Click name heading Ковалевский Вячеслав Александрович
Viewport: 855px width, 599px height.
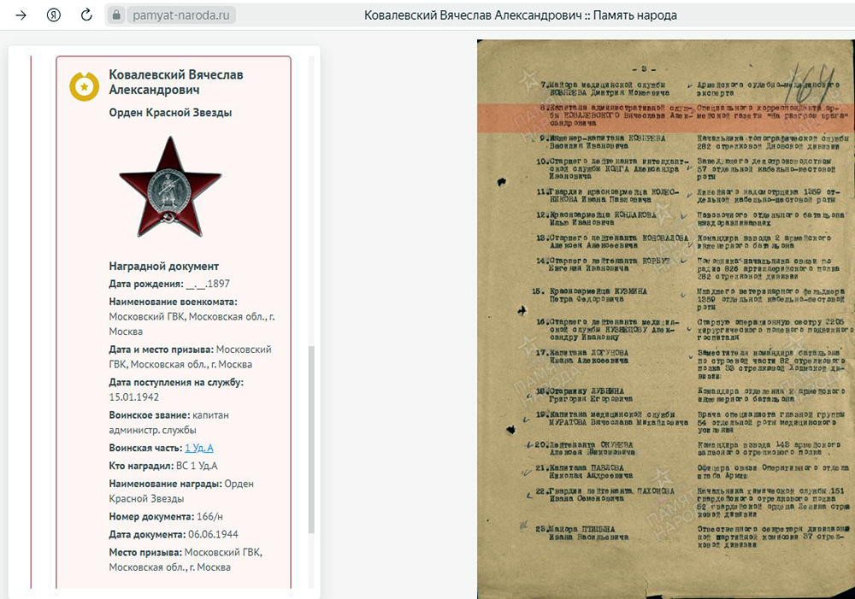click(176, 82)
